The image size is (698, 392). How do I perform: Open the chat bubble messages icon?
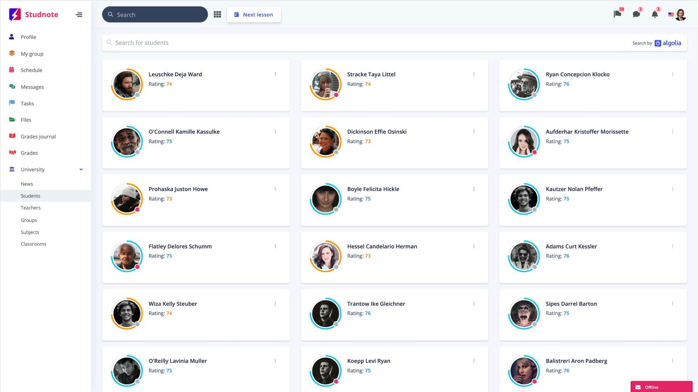tap(636, 15)
